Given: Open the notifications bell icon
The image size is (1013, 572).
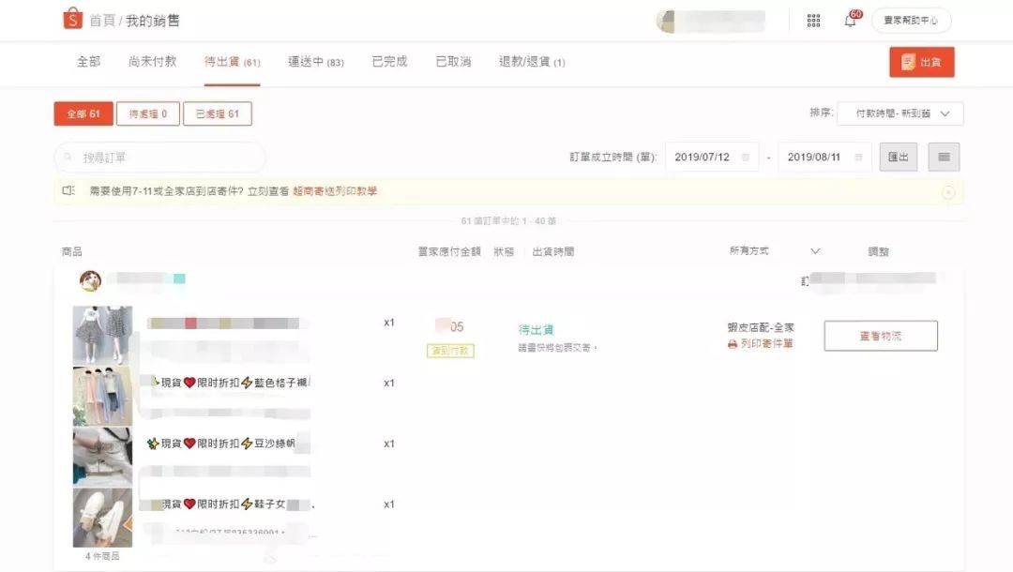Looking at the screenshot, I should 850,21.
